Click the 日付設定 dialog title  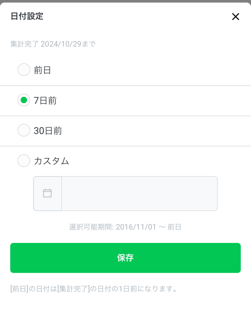(27, 16)
